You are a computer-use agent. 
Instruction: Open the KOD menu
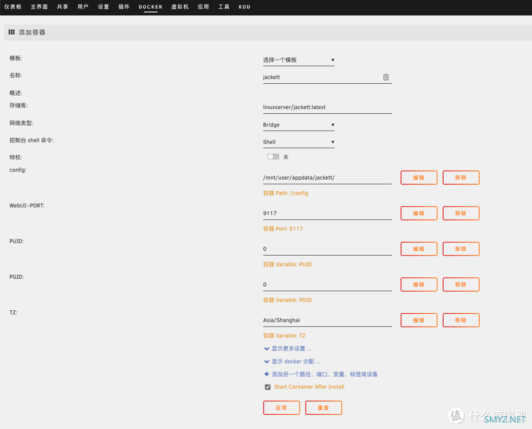(244, 7)
